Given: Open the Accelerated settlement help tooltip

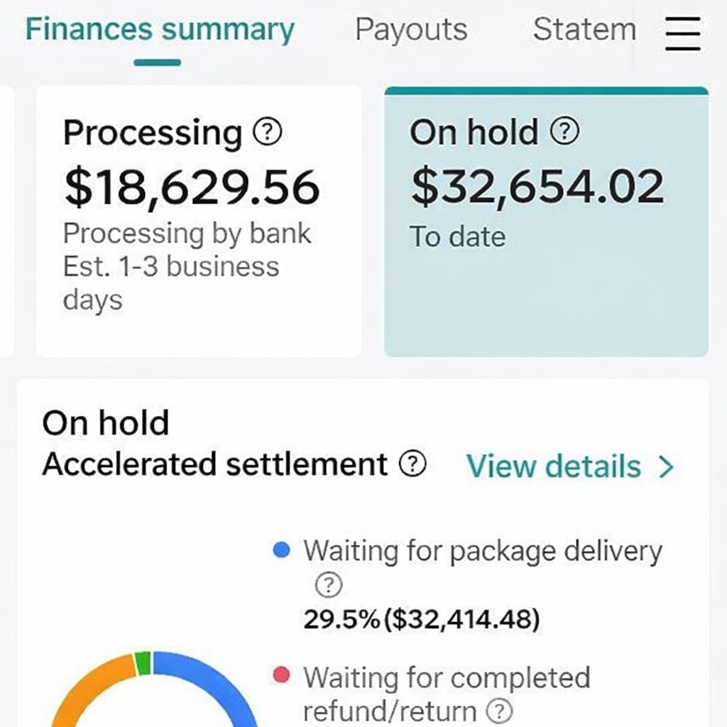Looking at the screenshot, I should coord(412,464).
